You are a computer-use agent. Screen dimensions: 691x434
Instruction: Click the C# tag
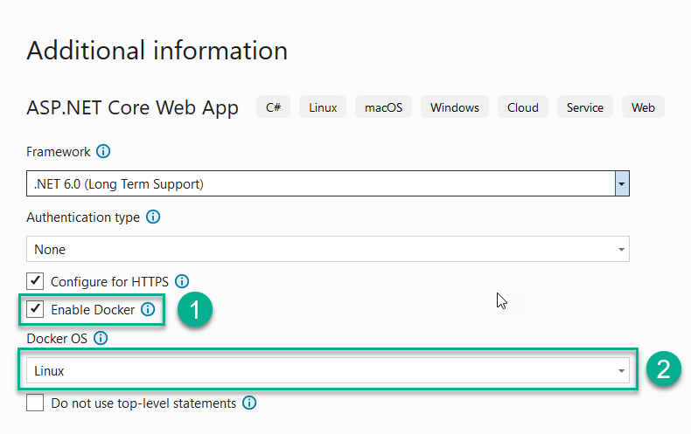(x=273, y=107)
